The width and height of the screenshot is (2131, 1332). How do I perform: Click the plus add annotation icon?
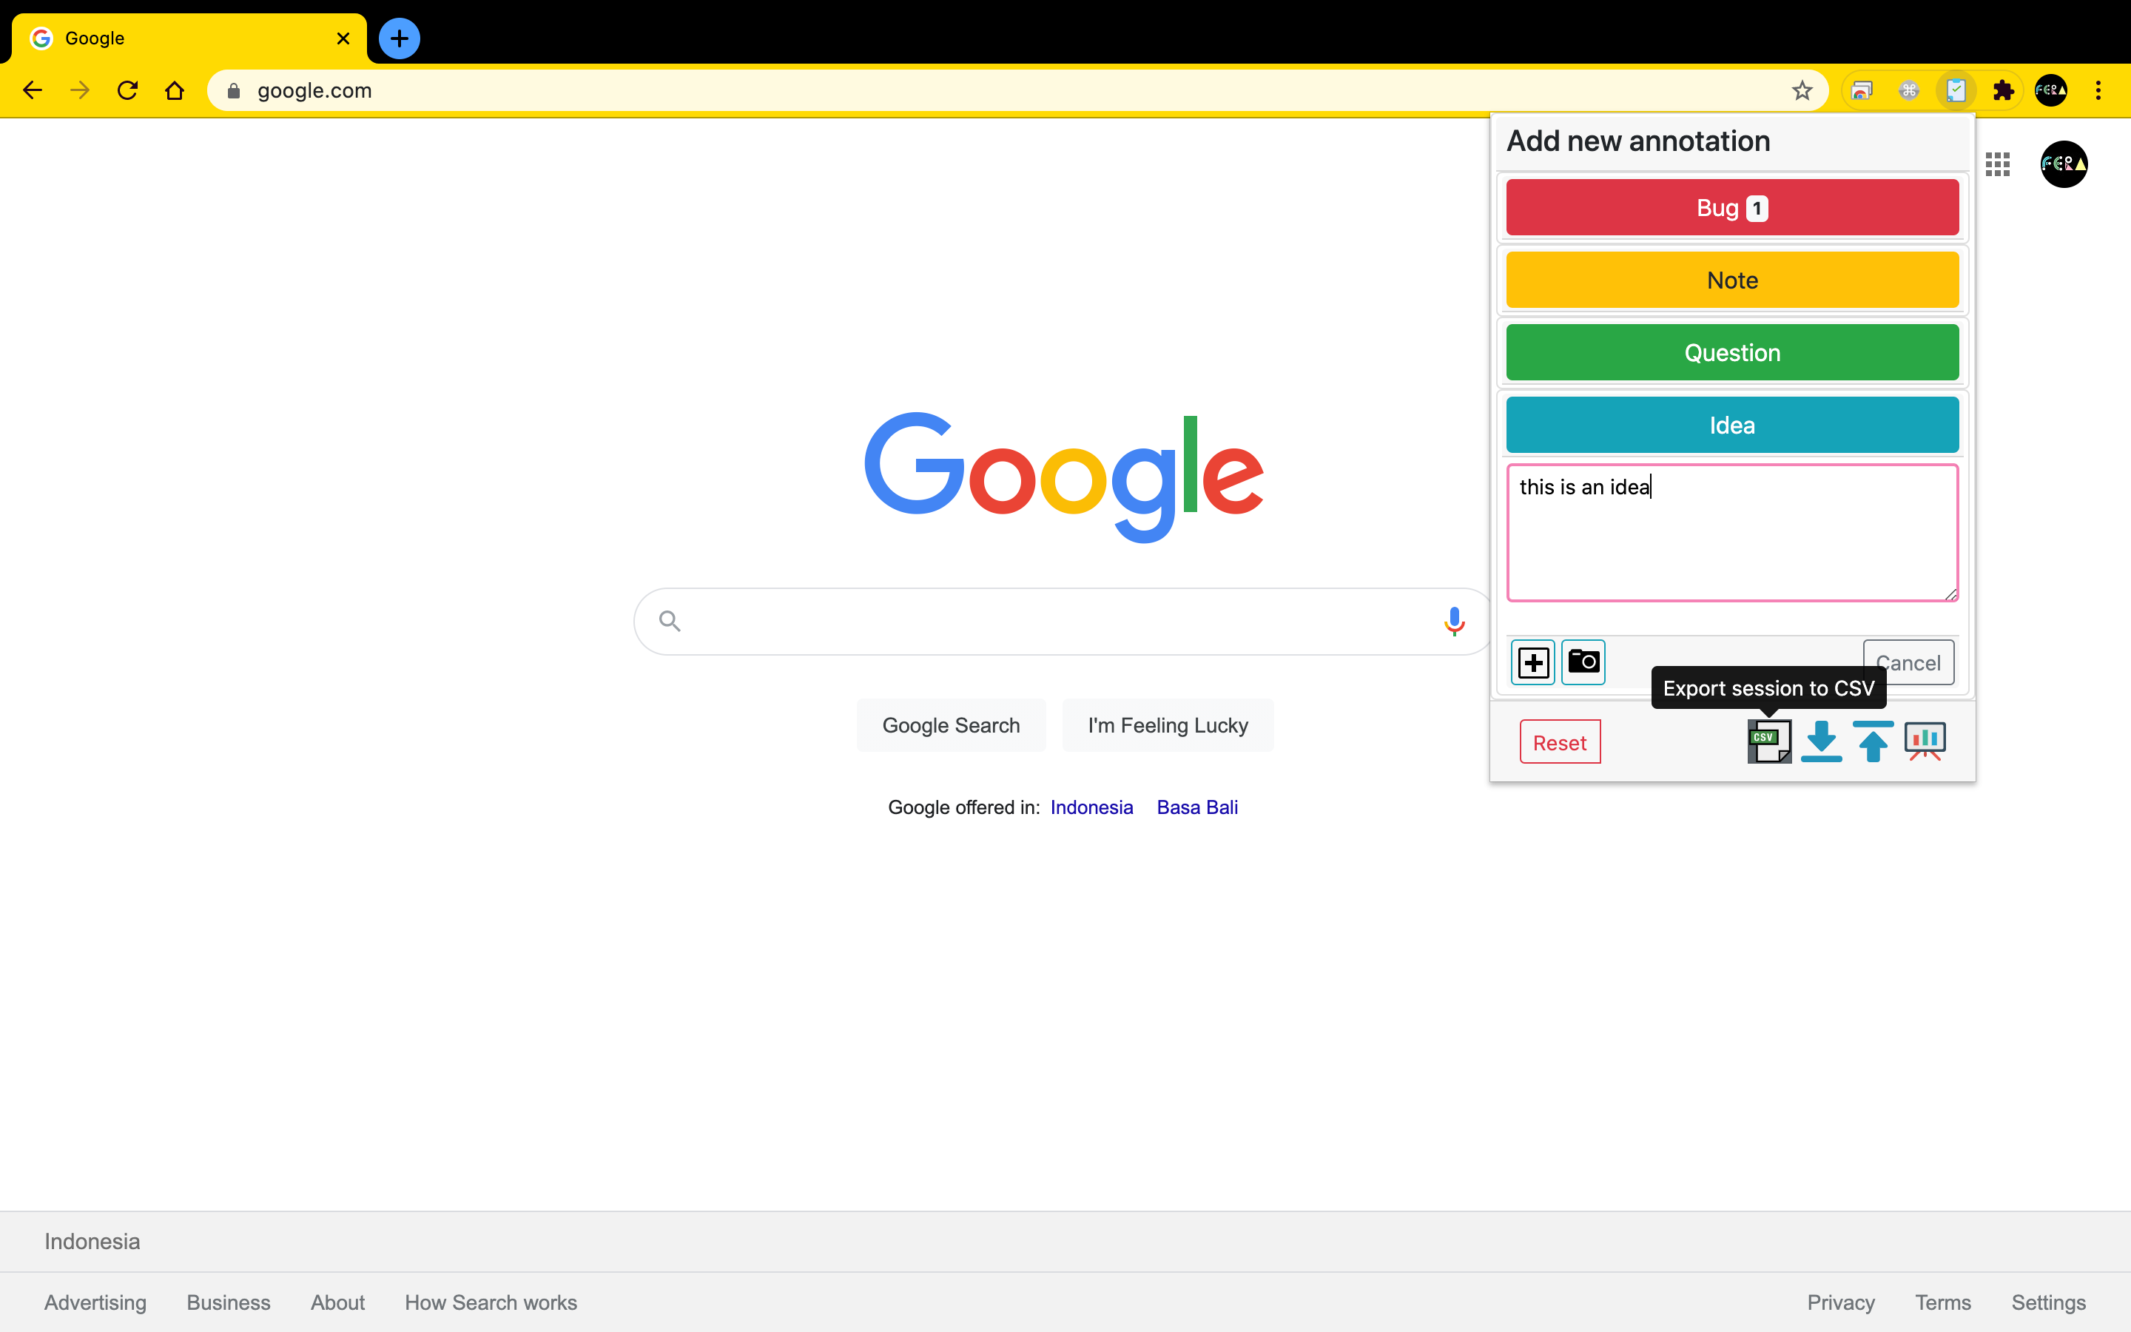1533,662
